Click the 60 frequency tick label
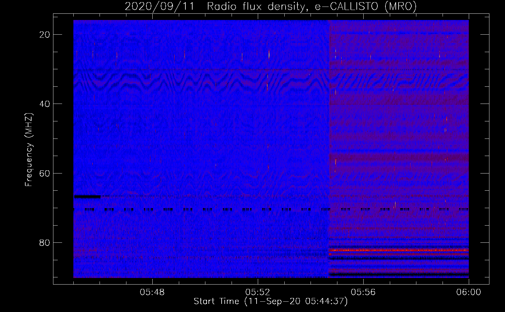The width and height of the screenshot is (505, 312). point(45,173)
